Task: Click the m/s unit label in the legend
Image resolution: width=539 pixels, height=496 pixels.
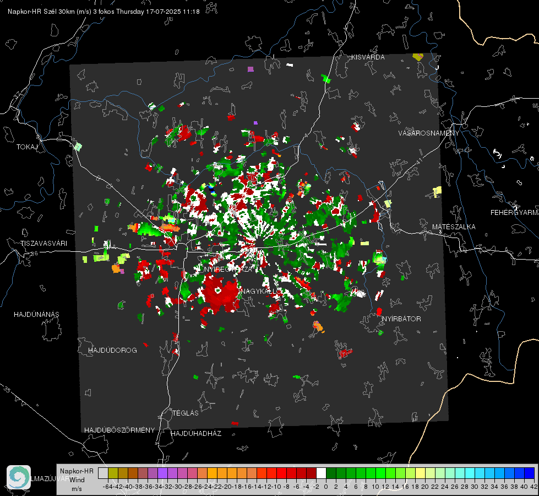Action: [77, 489]
